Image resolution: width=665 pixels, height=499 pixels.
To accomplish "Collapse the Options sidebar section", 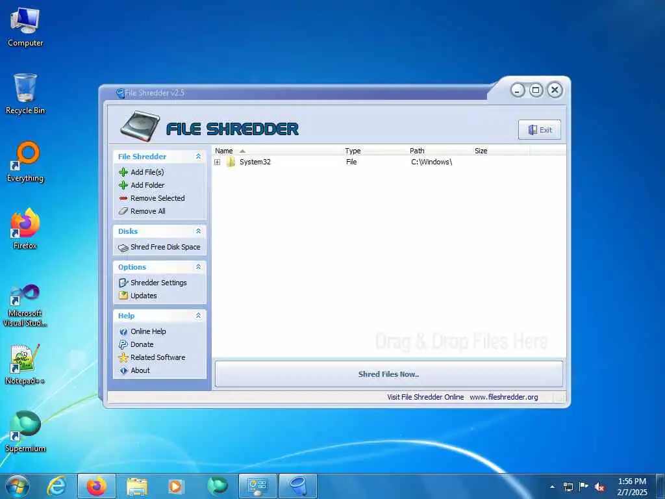I will 198,267.
